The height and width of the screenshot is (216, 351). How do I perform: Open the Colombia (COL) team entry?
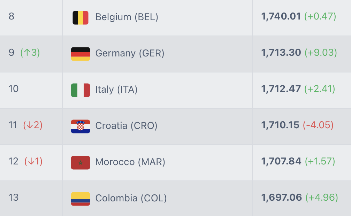pyautogui.click(x=131, y=198)
